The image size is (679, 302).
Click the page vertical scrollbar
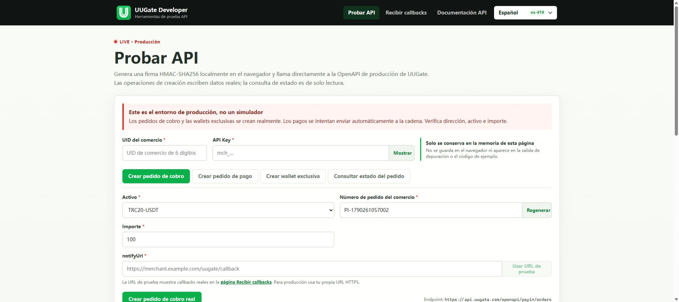(x=676, y=71)
